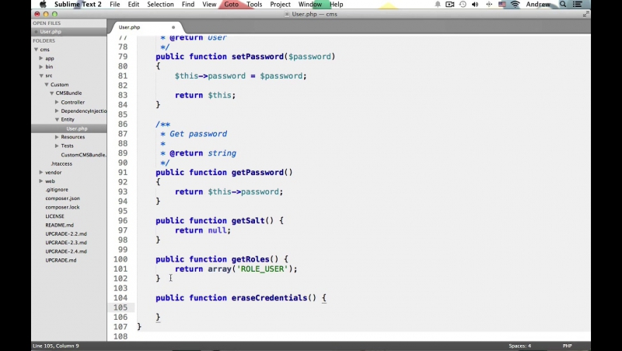Collapse the src folder
Viewport: 622px width, 351px height.
[x=41, y=75]
